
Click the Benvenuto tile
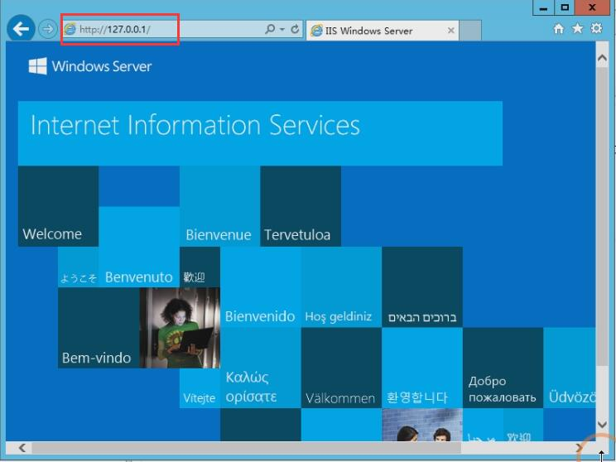pyautogui.click(x=139, y=247)
